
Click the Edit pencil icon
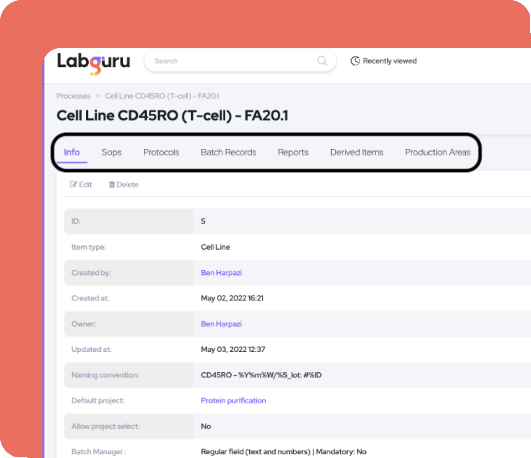(x=74, y=184)
